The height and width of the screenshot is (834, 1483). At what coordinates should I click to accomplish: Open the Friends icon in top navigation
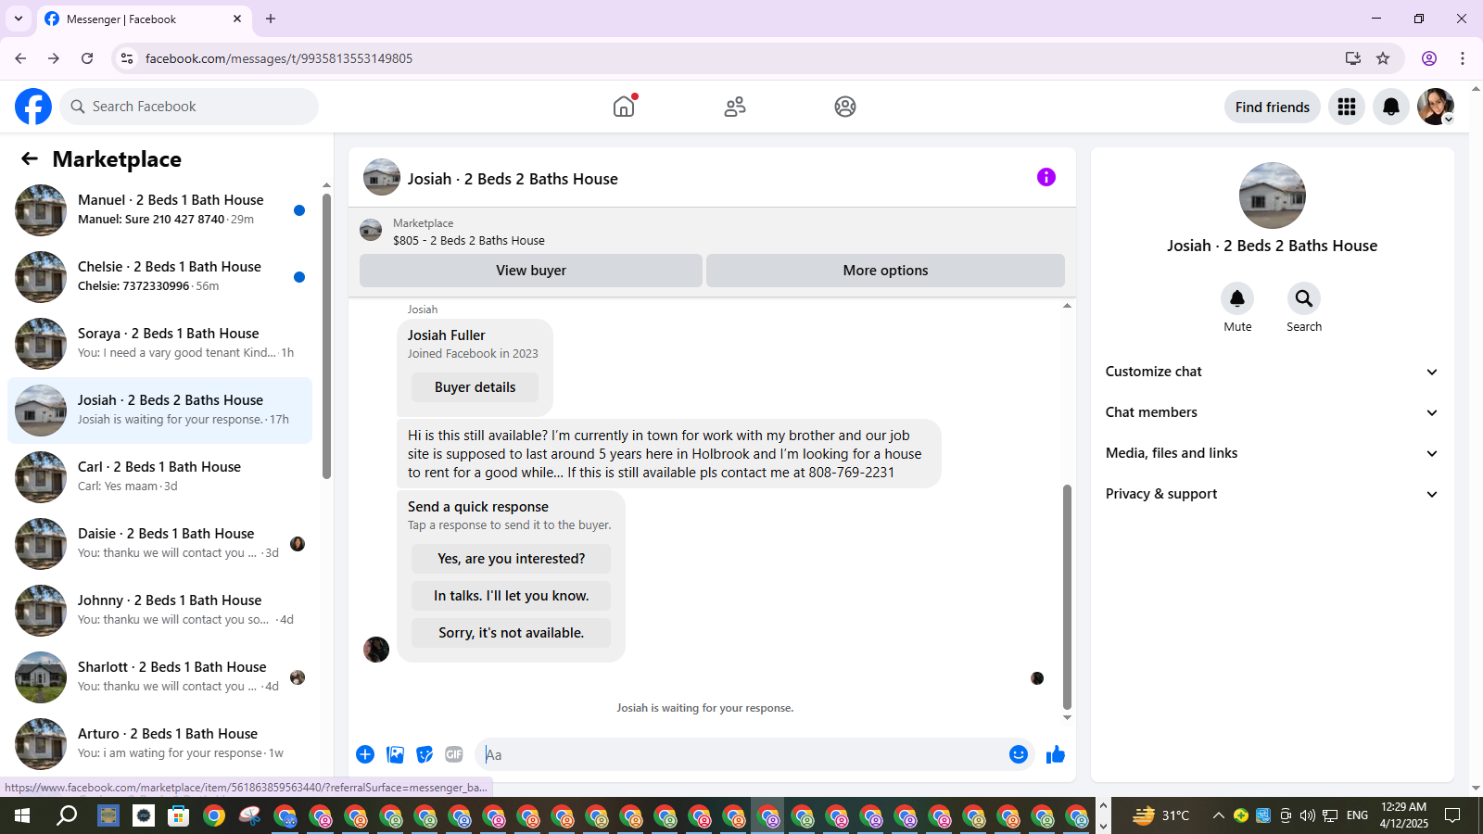[735, 107]
